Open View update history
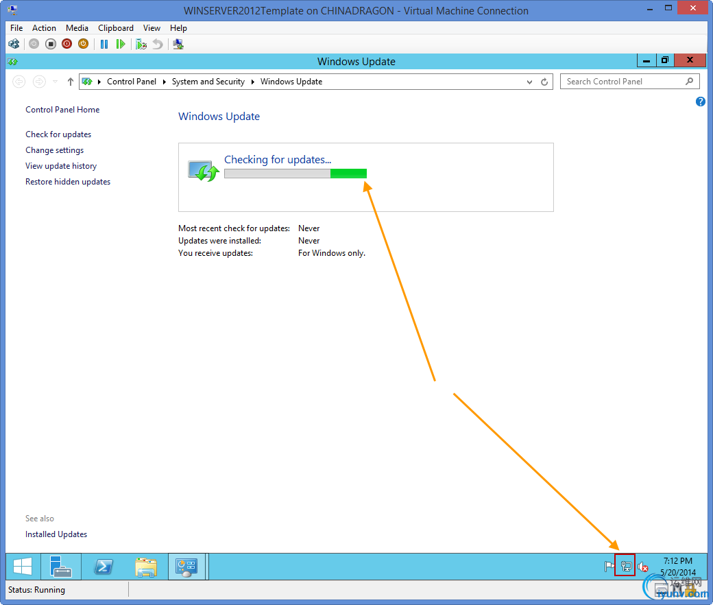Viewport: 713px width, 605px height. tap(61, 166)
